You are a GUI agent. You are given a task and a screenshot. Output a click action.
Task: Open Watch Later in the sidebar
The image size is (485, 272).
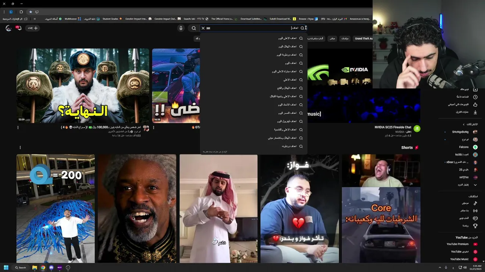click(x=462, y=97)
